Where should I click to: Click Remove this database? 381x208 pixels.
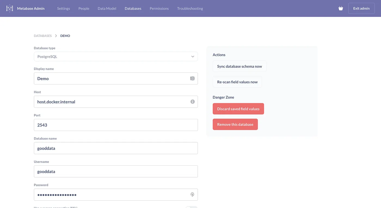(x=235, y=124)
